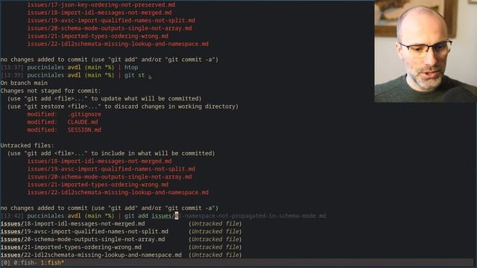Click the 'git st' command text
Screen dimensions: 477x268
(134, 75)
